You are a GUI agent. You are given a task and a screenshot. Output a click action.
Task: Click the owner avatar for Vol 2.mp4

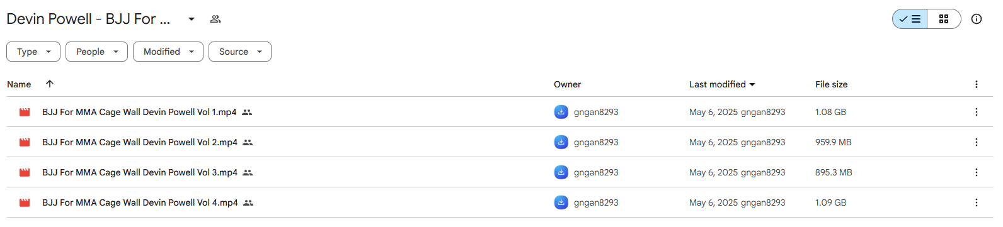561,142
